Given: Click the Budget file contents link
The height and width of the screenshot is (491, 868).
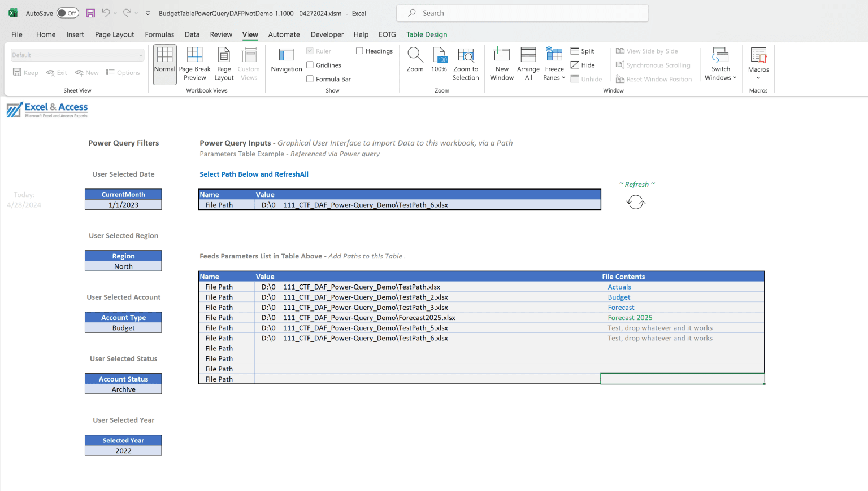Looking at the screenshot, I should coord(619,297).
